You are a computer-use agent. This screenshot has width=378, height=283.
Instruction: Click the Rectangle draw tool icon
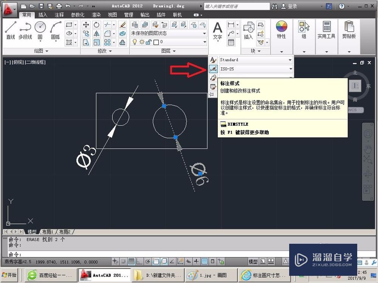pyautogui.click(x=69, y=25)
